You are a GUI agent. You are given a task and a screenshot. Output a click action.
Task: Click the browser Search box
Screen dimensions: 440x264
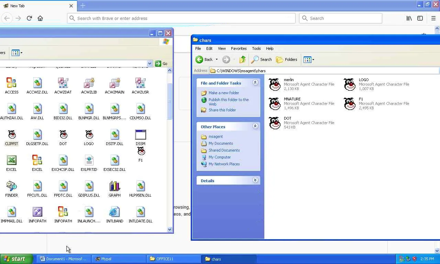[x=341, y=18]
